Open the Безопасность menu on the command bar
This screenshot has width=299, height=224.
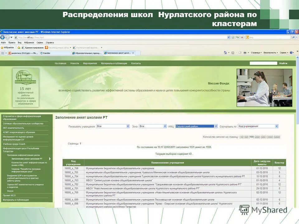(x=270, y=52)
